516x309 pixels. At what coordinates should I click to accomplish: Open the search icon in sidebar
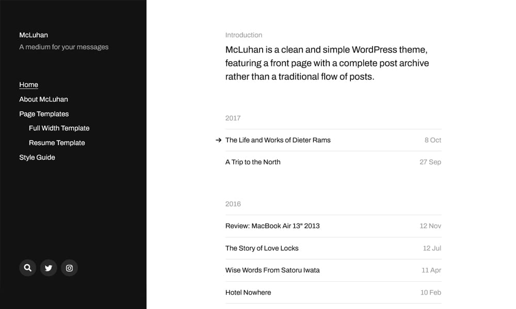28,268
